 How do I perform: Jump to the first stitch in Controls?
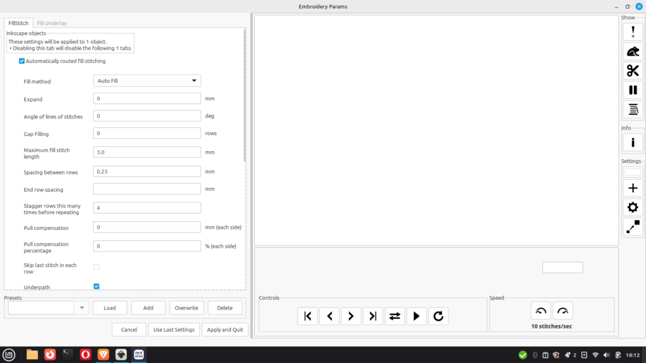coord(308,316)
